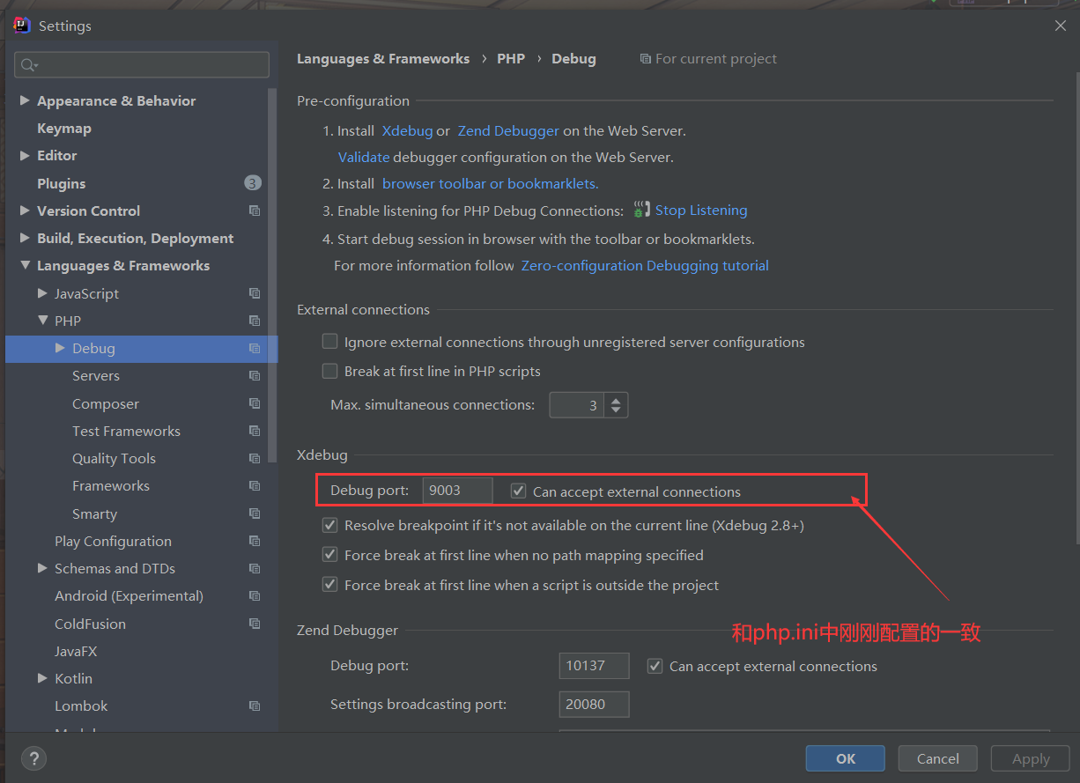Click the settings search box
This screenshot has height=783, width=1080.
pyautogui.click(x=142, y=64)
